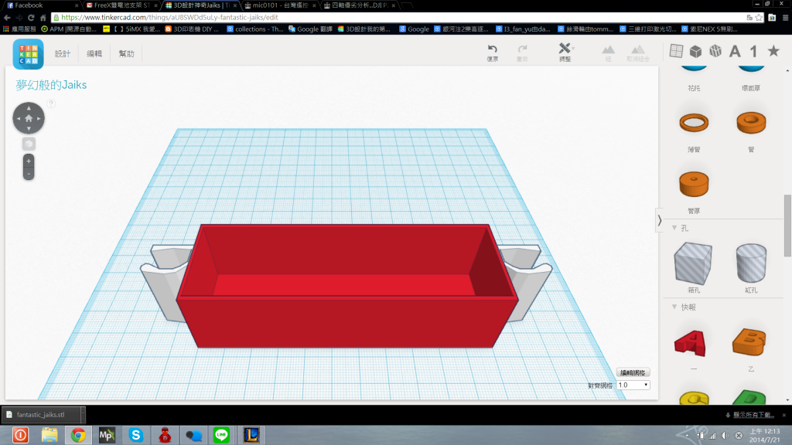Show hidden system tray icons
Screen dimensions: 792x445
tap(687, 435)
